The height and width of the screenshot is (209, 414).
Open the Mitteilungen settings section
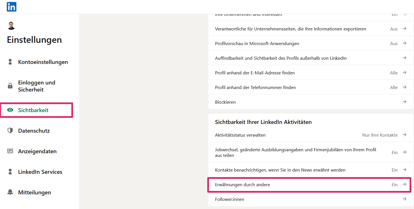click(x=34, y=192)
